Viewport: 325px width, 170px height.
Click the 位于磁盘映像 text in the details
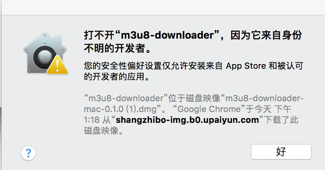[x=194, y=98]
